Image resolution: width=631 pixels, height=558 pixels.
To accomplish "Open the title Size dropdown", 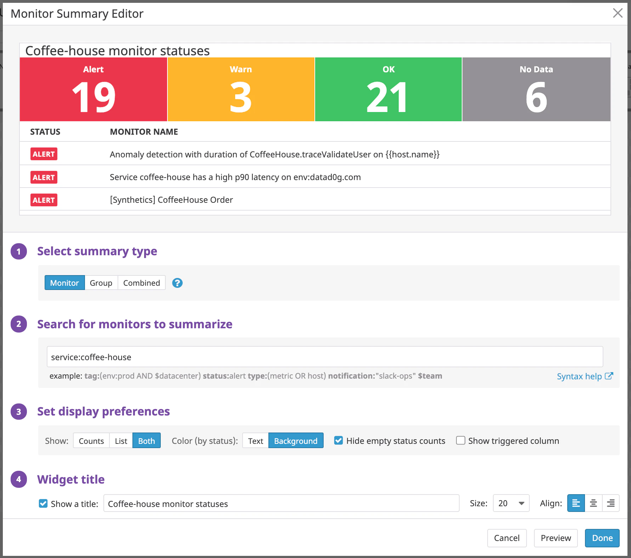I will [x=511, y=503].
